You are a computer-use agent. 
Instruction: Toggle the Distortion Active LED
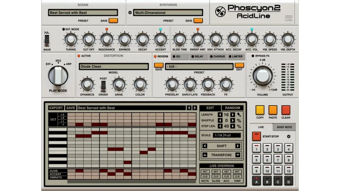pos(78,56)
